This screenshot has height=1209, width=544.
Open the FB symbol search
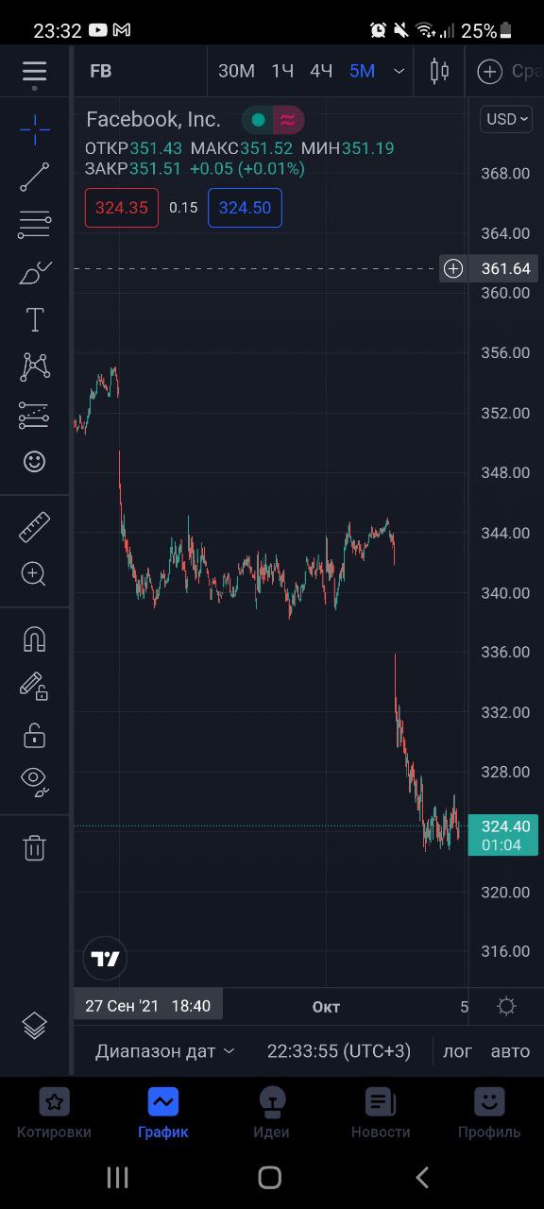(x=101, y=71)
